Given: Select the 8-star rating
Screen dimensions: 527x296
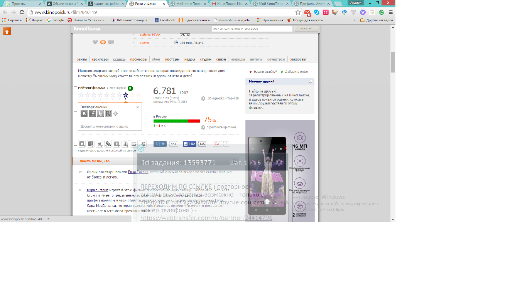Looking at the screenshot, I should (x=126, y=95).
